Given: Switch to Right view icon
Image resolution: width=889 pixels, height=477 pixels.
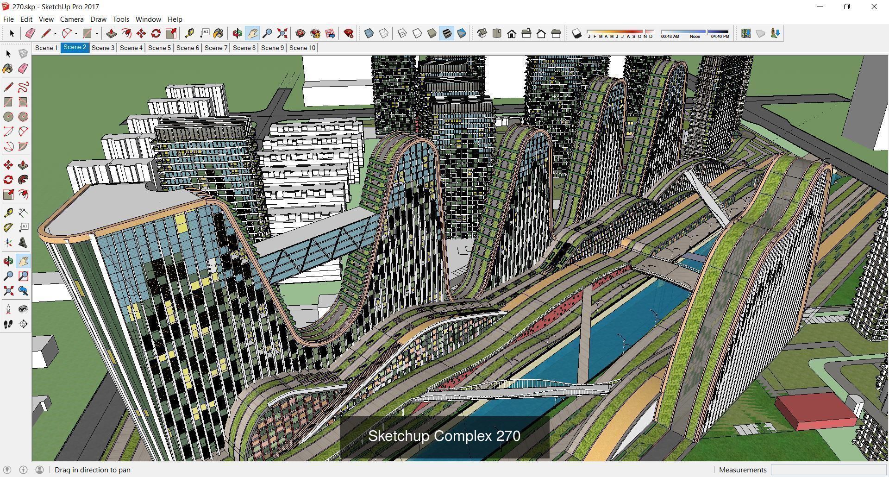Looking at the screenshot, I should (x=526, y=33).
